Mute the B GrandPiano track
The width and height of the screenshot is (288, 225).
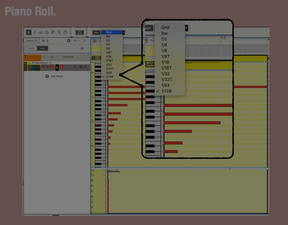point(43,67)
